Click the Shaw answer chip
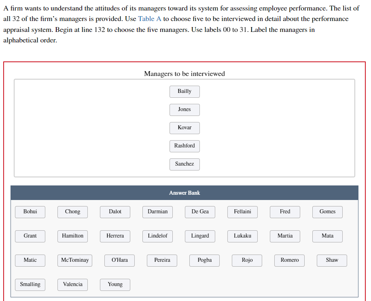Screen dimensions: 371x301 332,261
